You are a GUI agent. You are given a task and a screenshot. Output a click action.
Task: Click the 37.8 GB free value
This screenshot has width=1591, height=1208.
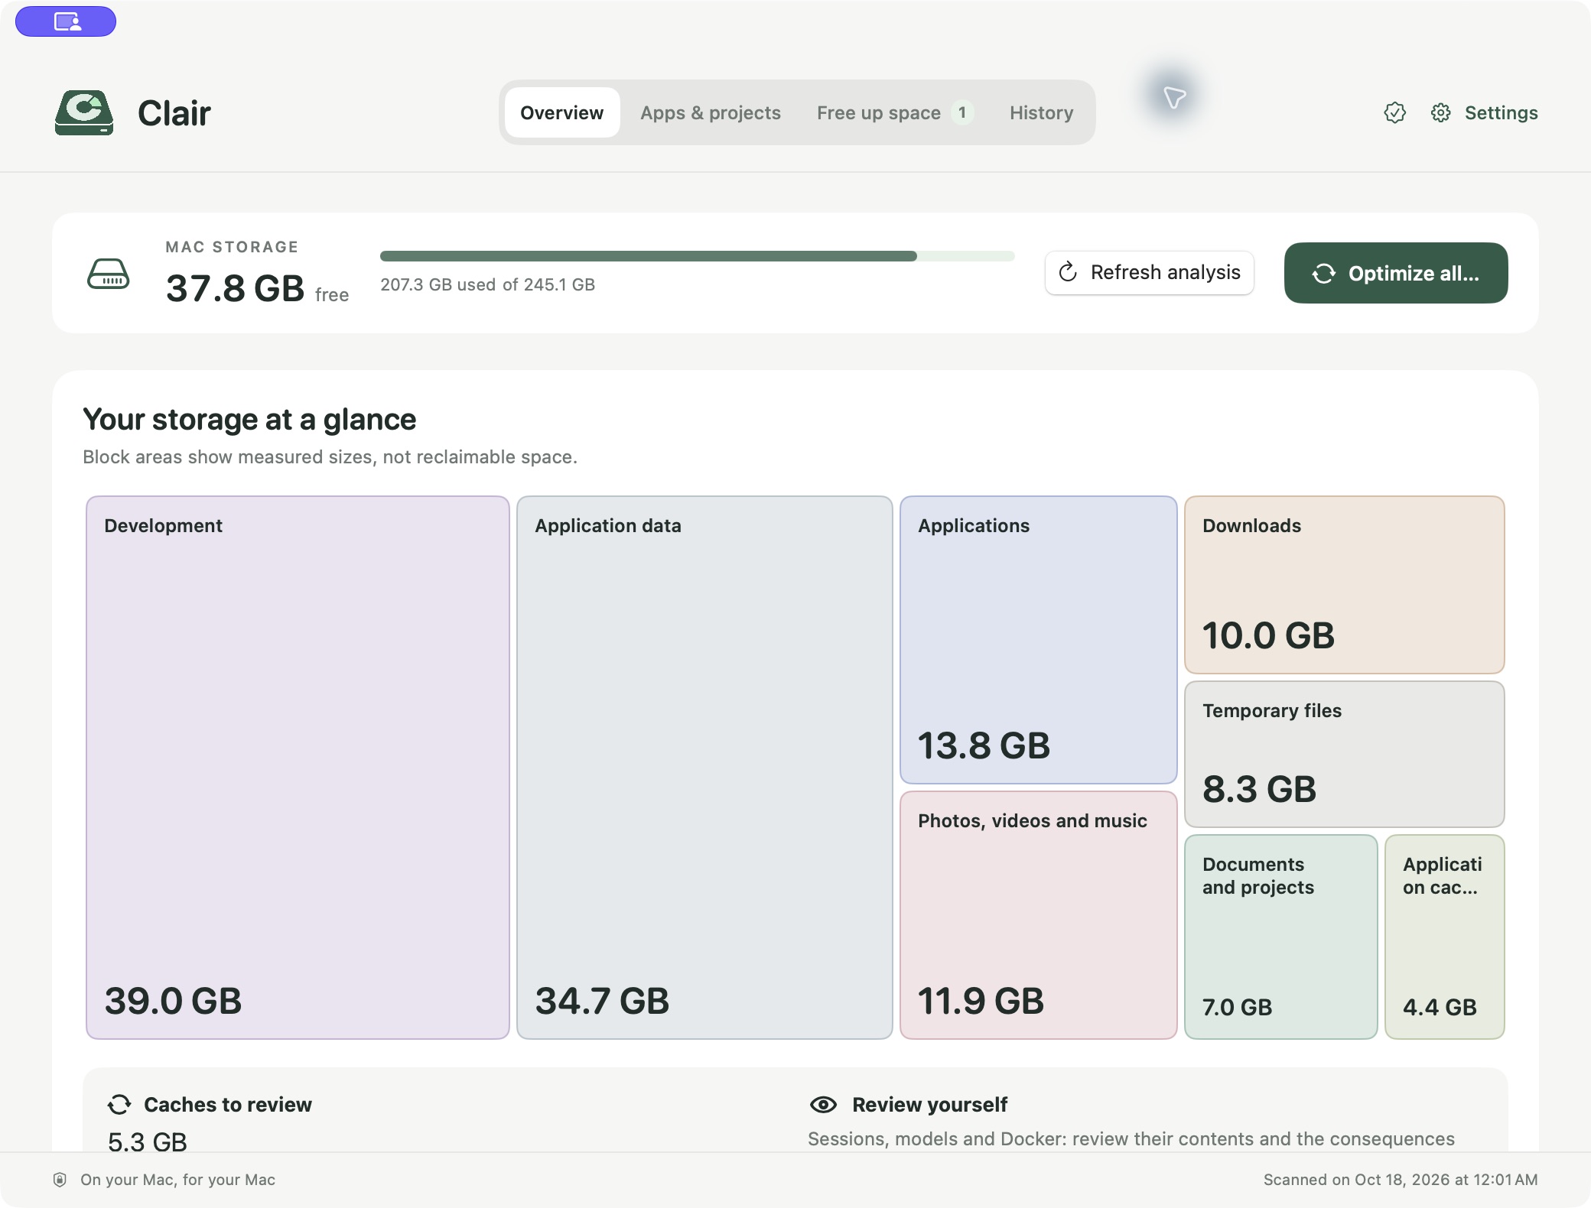[x=257, y=289]
